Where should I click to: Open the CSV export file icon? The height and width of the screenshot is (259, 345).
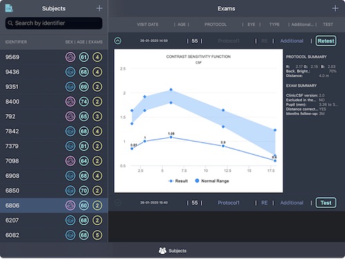click(9, 8)
